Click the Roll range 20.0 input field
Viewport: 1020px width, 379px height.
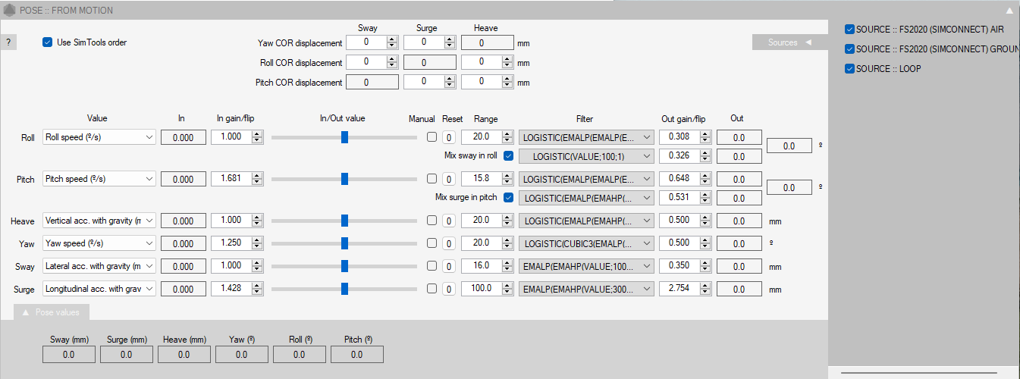pos(482,137)
